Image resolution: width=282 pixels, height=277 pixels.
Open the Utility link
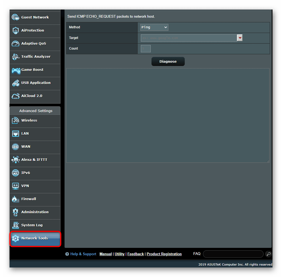click(x=120, y=254)
